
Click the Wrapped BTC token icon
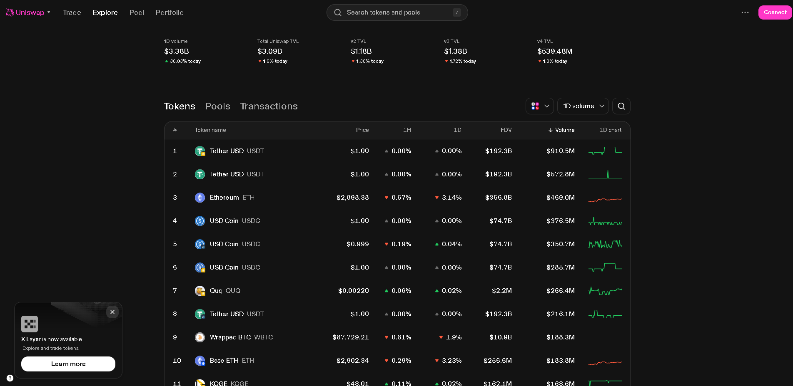(200, 337)
